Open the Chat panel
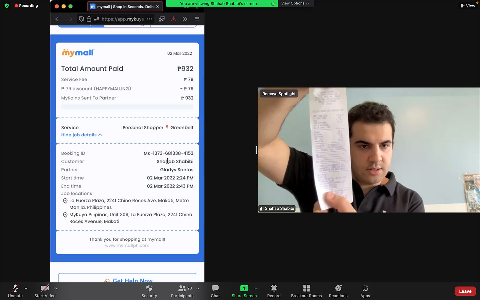This screenshot has width=480, height=300. click(x=215, y=291)
